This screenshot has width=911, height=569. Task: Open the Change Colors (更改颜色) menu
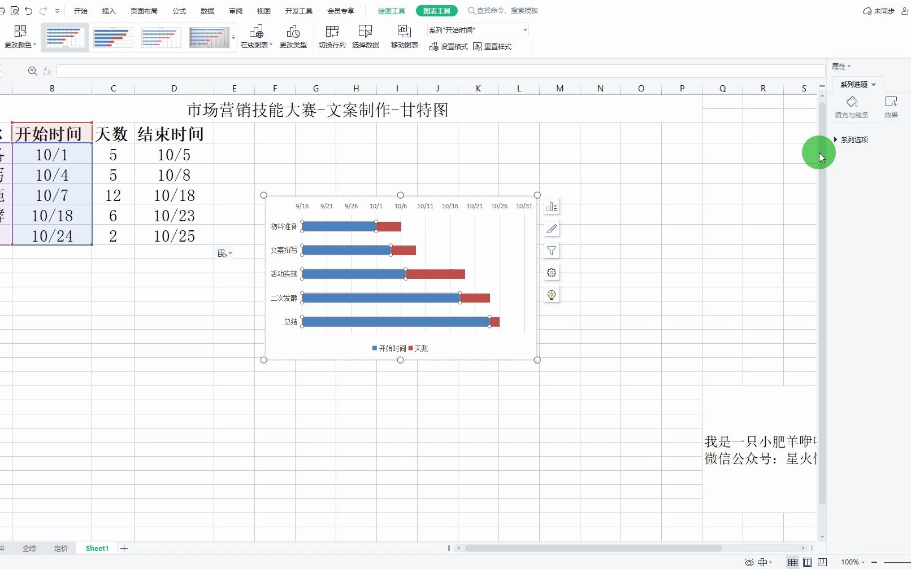[x=20, y=37]
